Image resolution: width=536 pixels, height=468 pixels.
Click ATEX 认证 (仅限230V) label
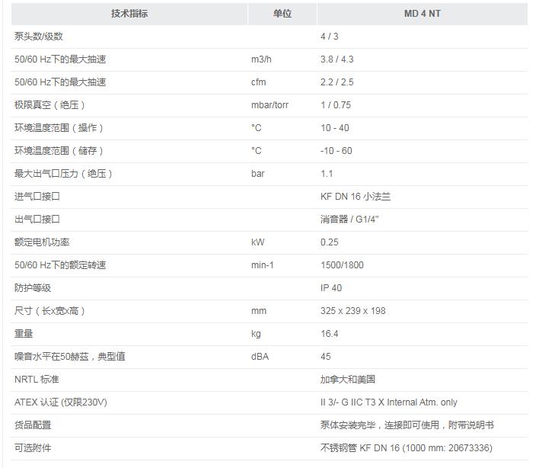61,402
